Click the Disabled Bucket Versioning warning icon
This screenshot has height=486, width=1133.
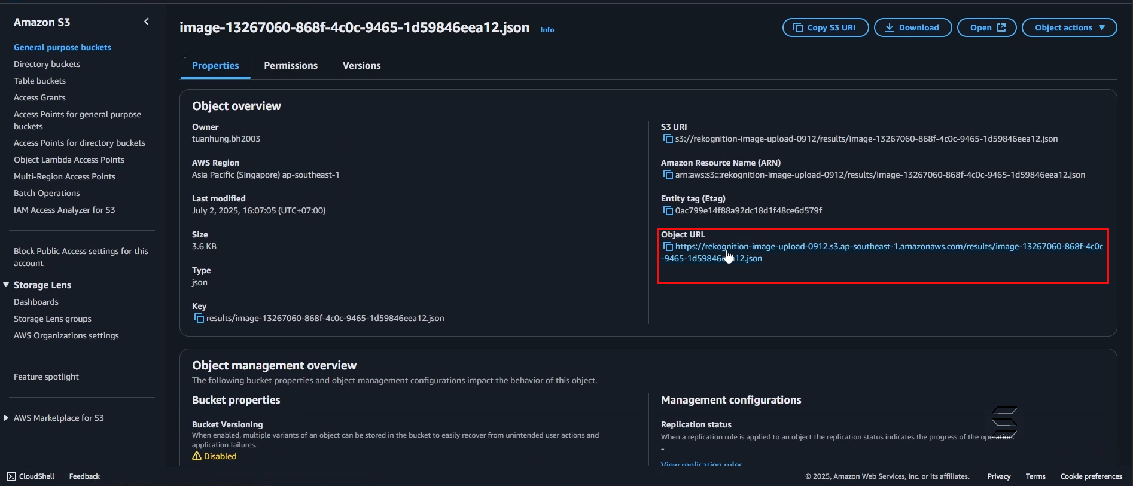(x=197, y=456)
